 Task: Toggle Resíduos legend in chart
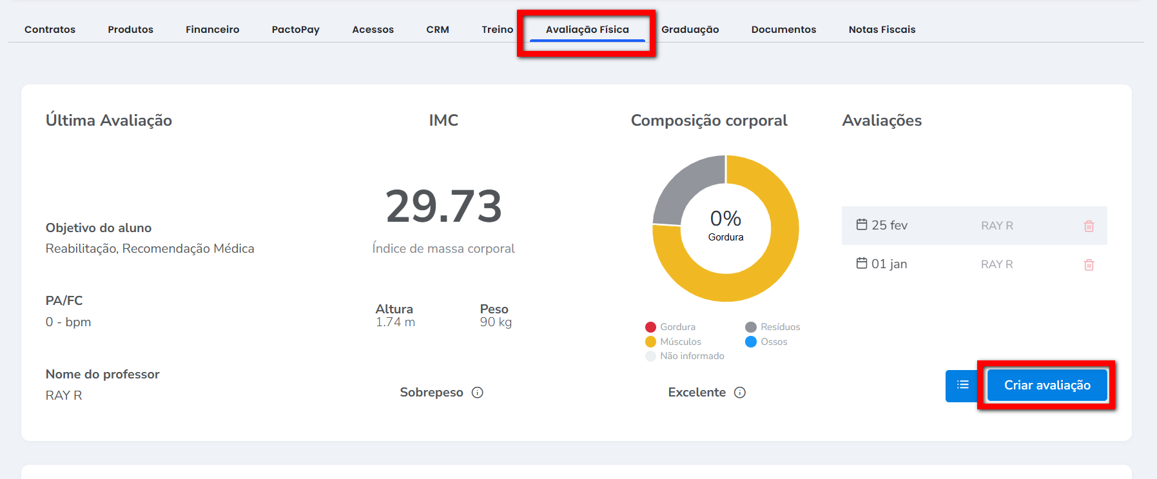point(773,327)
